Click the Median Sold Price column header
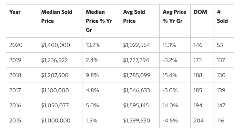242x134 pixels. pos(56,16)
